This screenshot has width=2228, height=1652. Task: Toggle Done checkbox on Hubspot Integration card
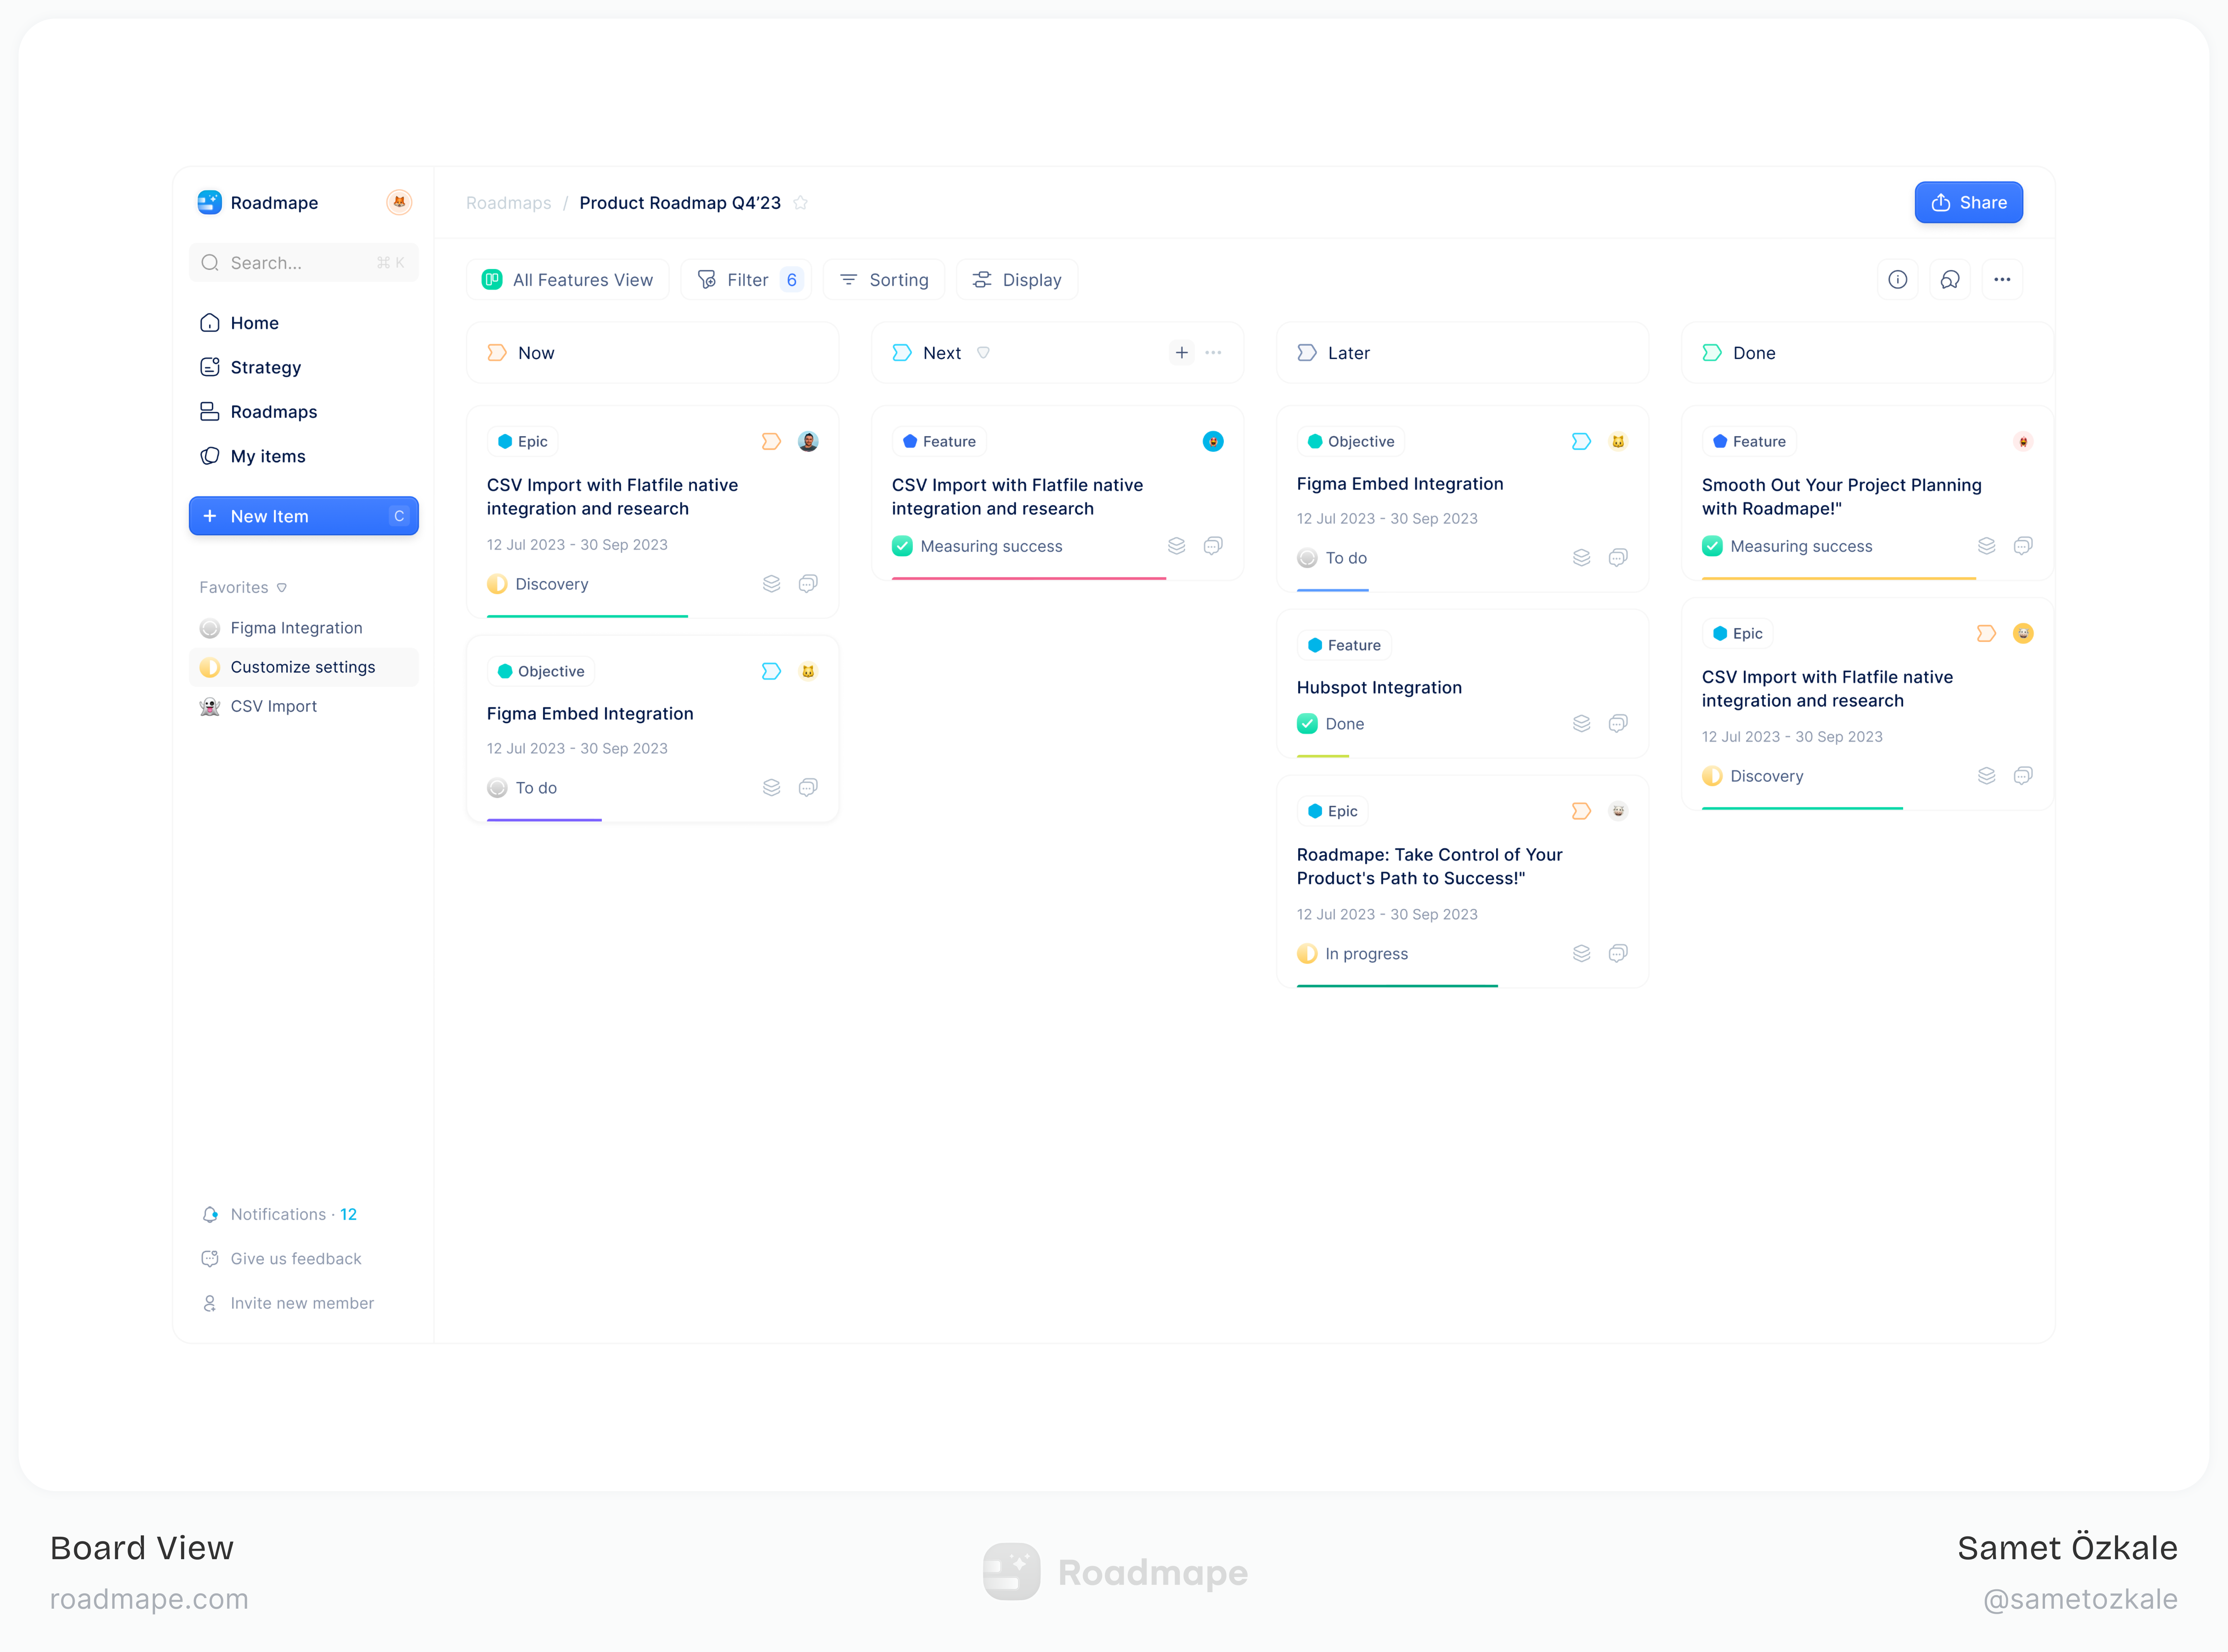pyautogui.click(x=1307, y=724)
